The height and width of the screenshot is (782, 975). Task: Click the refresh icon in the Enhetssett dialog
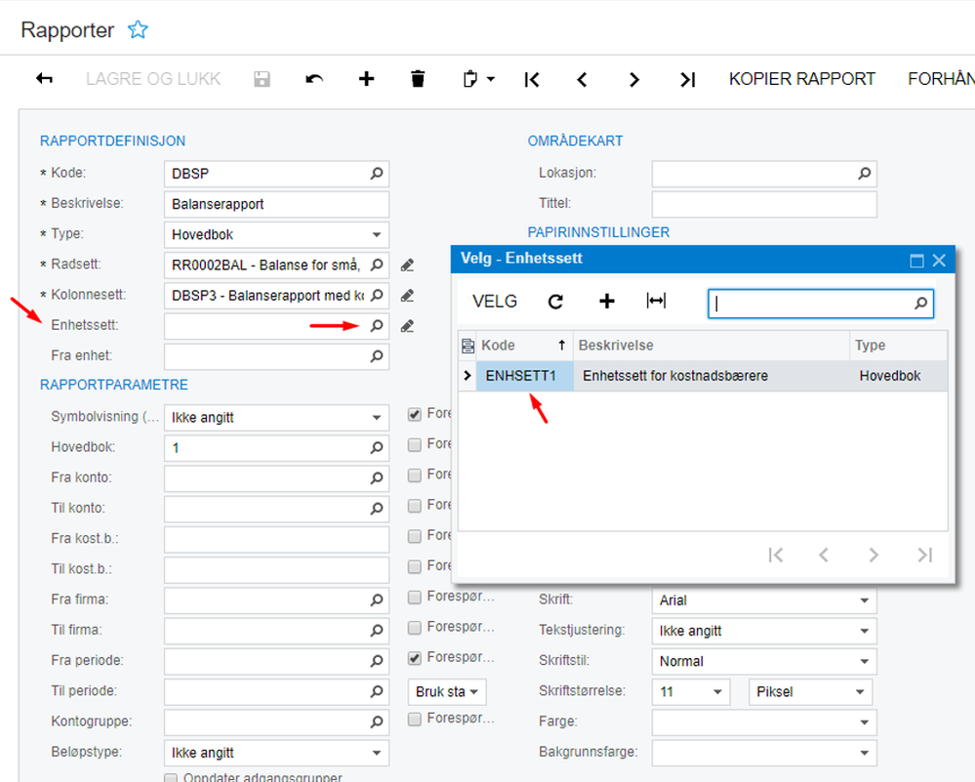[x=555, y=302]
